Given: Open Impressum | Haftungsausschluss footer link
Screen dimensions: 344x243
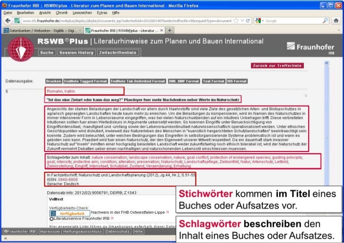Looking at the screenshot, I should 71,231.
